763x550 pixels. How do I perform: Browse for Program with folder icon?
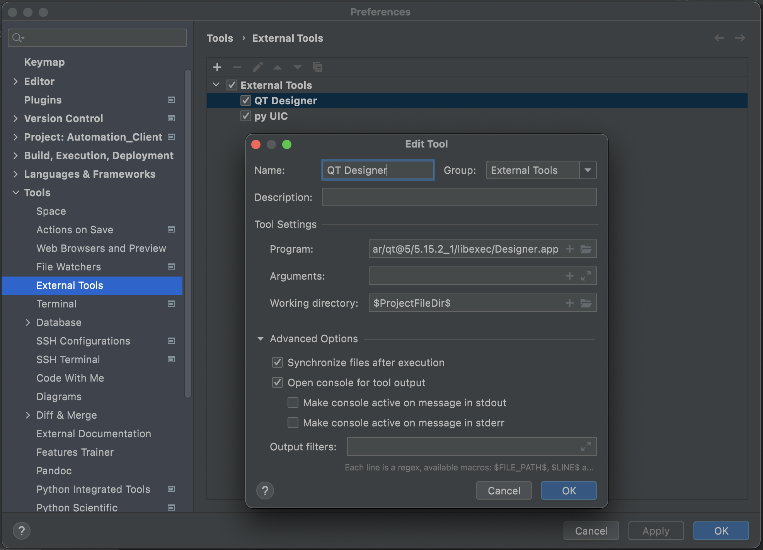(x=586, y=249)
